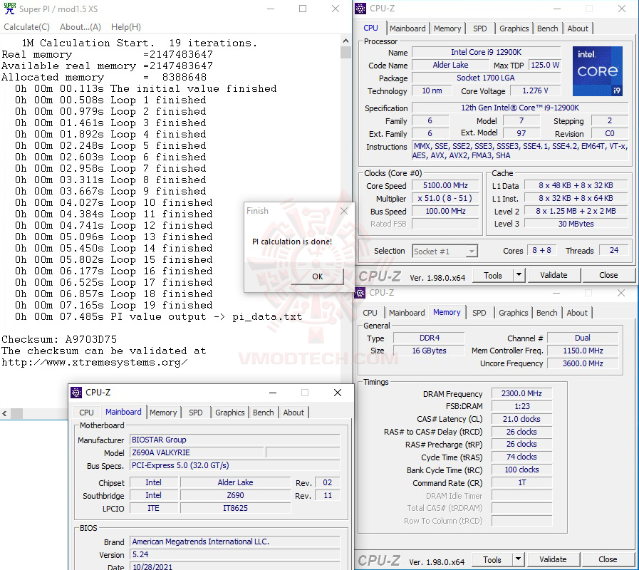The height and width of the screenshot is (570, 639).
Task: Click Super PI horizontal scrollbar left arrow
Action: click(x=4, y=413)
